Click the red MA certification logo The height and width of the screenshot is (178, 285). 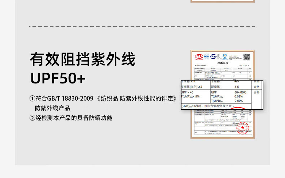(x=199, y=57)
